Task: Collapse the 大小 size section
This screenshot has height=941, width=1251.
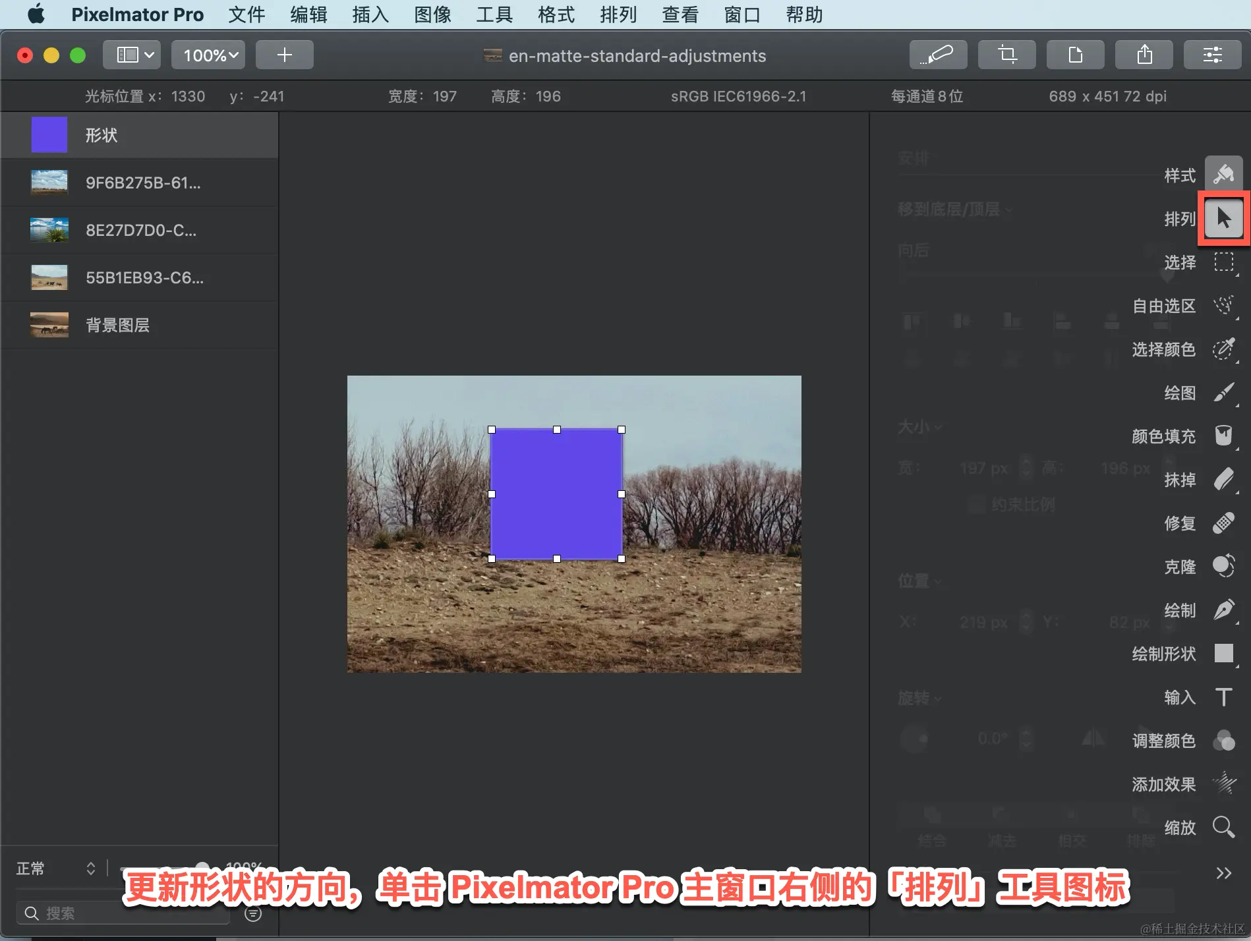Action: 920,427
